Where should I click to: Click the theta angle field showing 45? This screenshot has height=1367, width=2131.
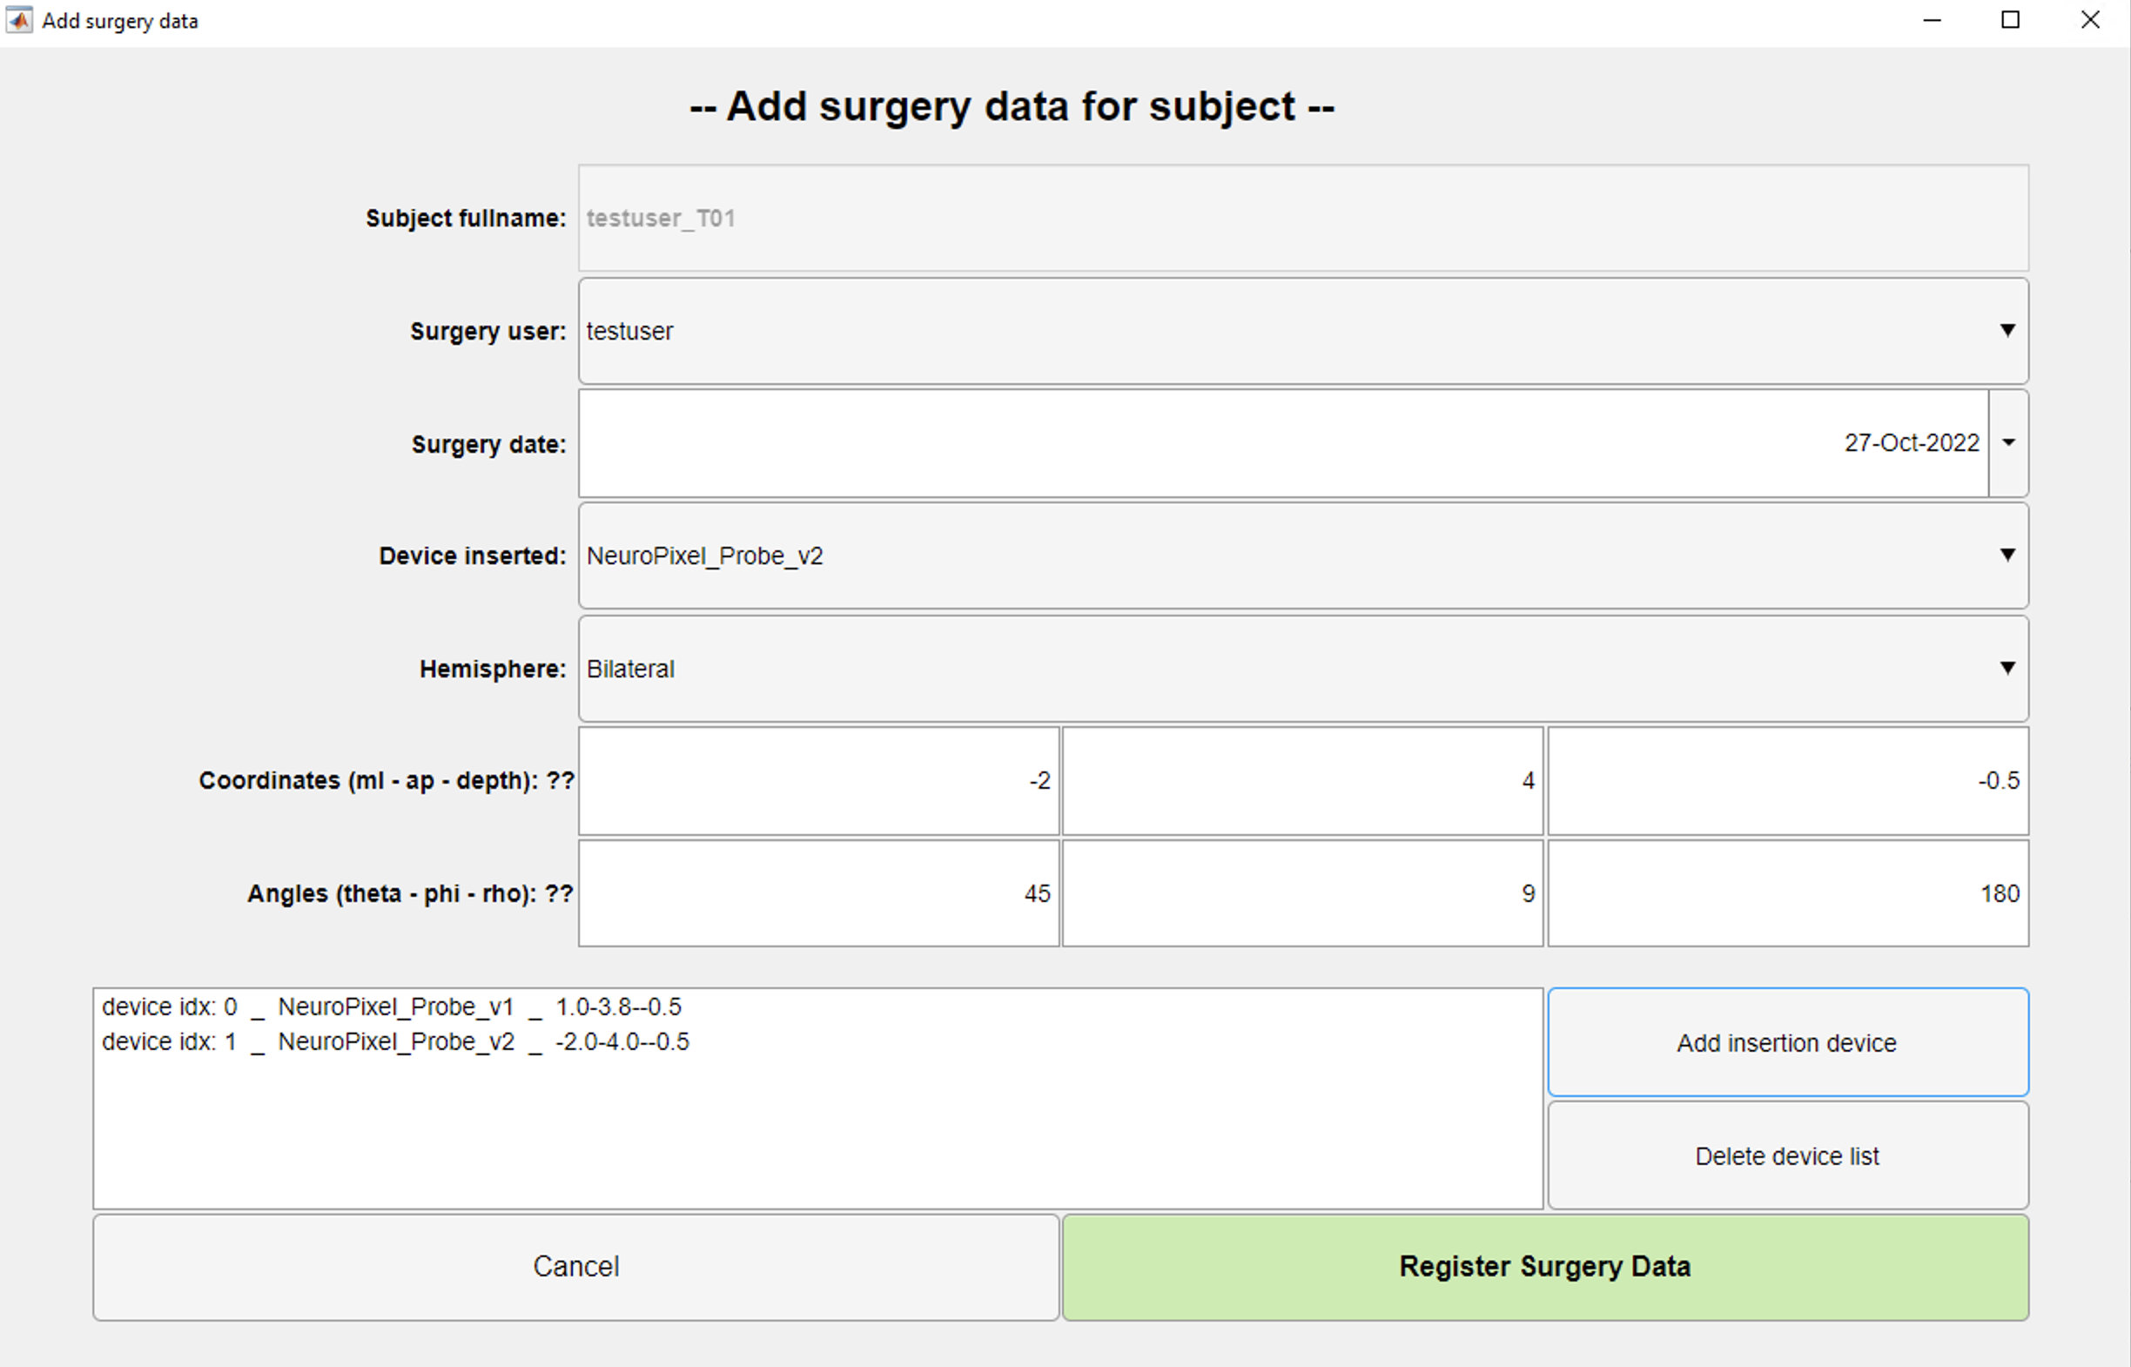click(x=819, y=894)
